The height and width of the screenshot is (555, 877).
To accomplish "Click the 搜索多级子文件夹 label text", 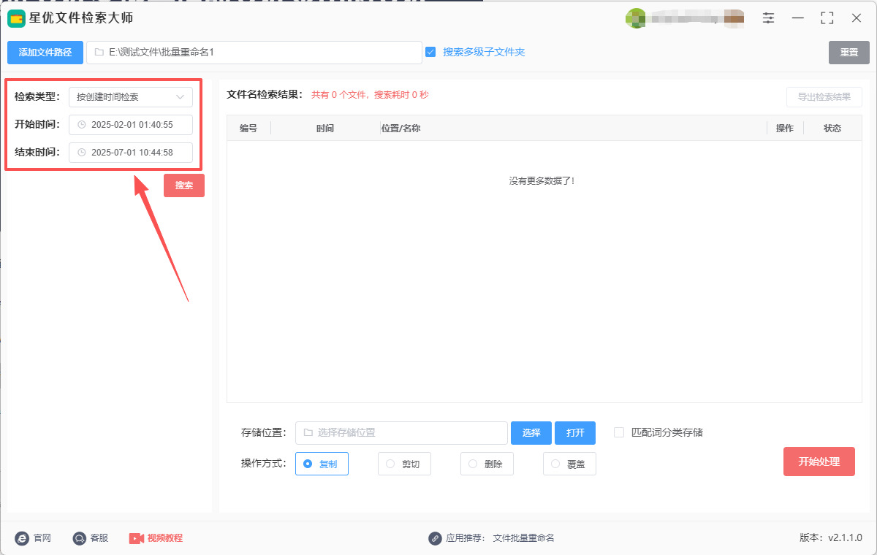I will (484, 52).
